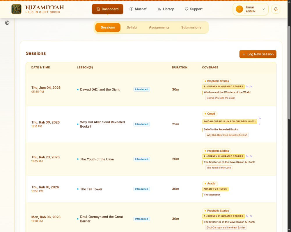Click the Dashboard scroll icon
Viewport: 291px width, 232px height.
click(98, 9)
